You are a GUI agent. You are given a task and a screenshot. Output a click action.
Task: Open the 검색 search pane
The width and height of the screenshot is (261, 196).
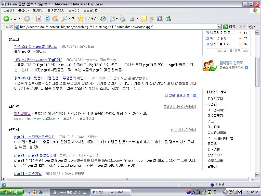pyautogui.click(x=68, y=18)
